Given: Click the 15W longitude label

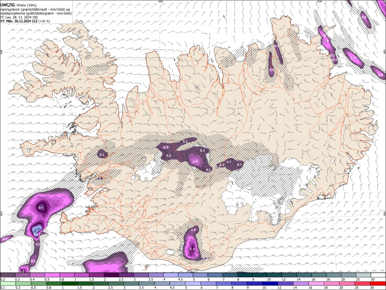Looking at the screenshot, I should pos(319,2).
